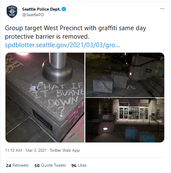Click the blue graffiti block in bottom photo

[131, 133]
